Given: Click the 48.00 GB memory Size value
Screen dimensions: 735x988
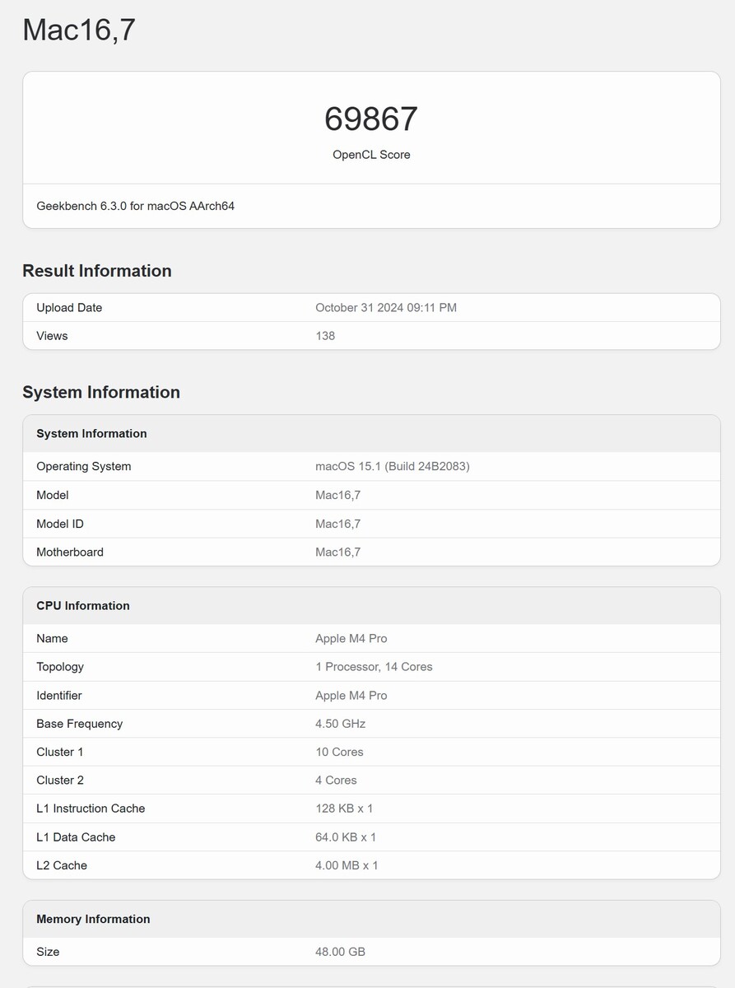Looking at the screenshot, I should [x=340, y=952].
